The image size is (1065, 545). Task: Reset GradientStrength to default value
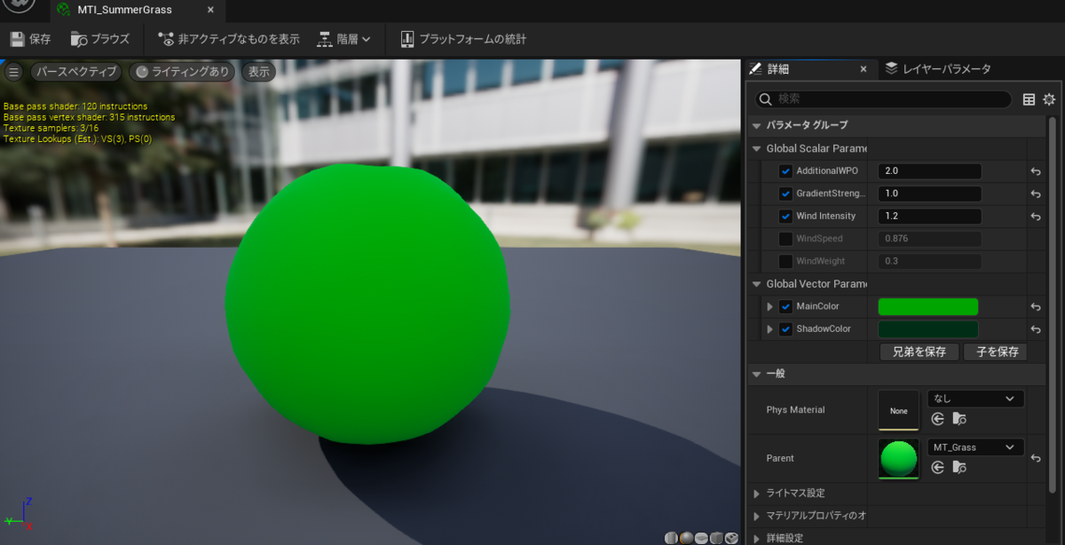1036,194
